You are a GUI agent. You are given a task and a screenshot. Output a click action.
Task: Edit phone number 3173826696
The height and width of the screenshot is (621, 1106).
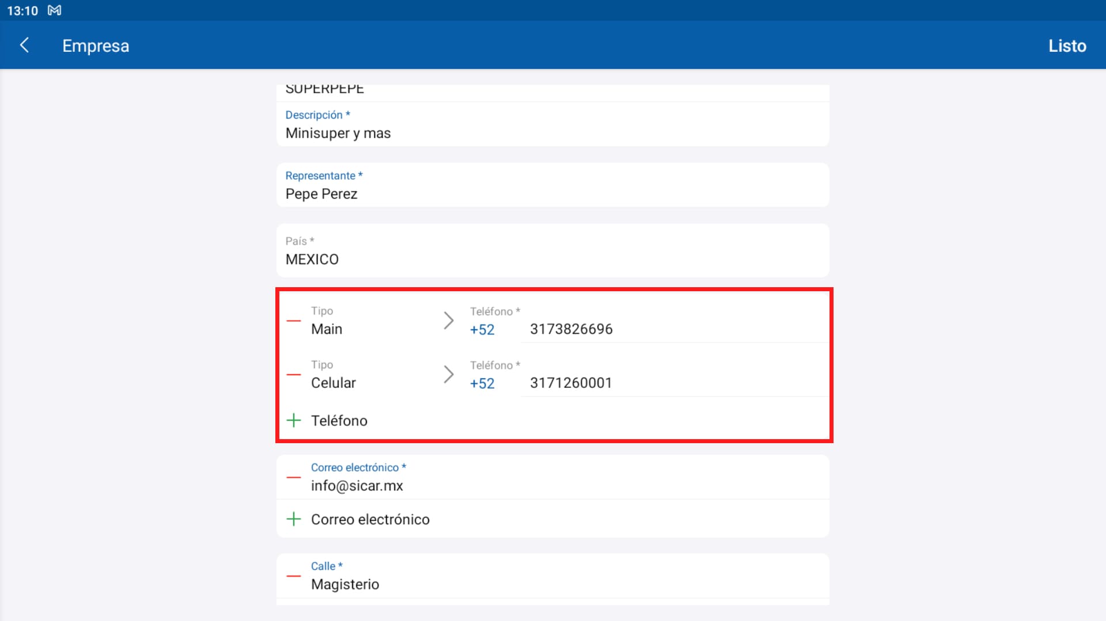coord(674,329)
